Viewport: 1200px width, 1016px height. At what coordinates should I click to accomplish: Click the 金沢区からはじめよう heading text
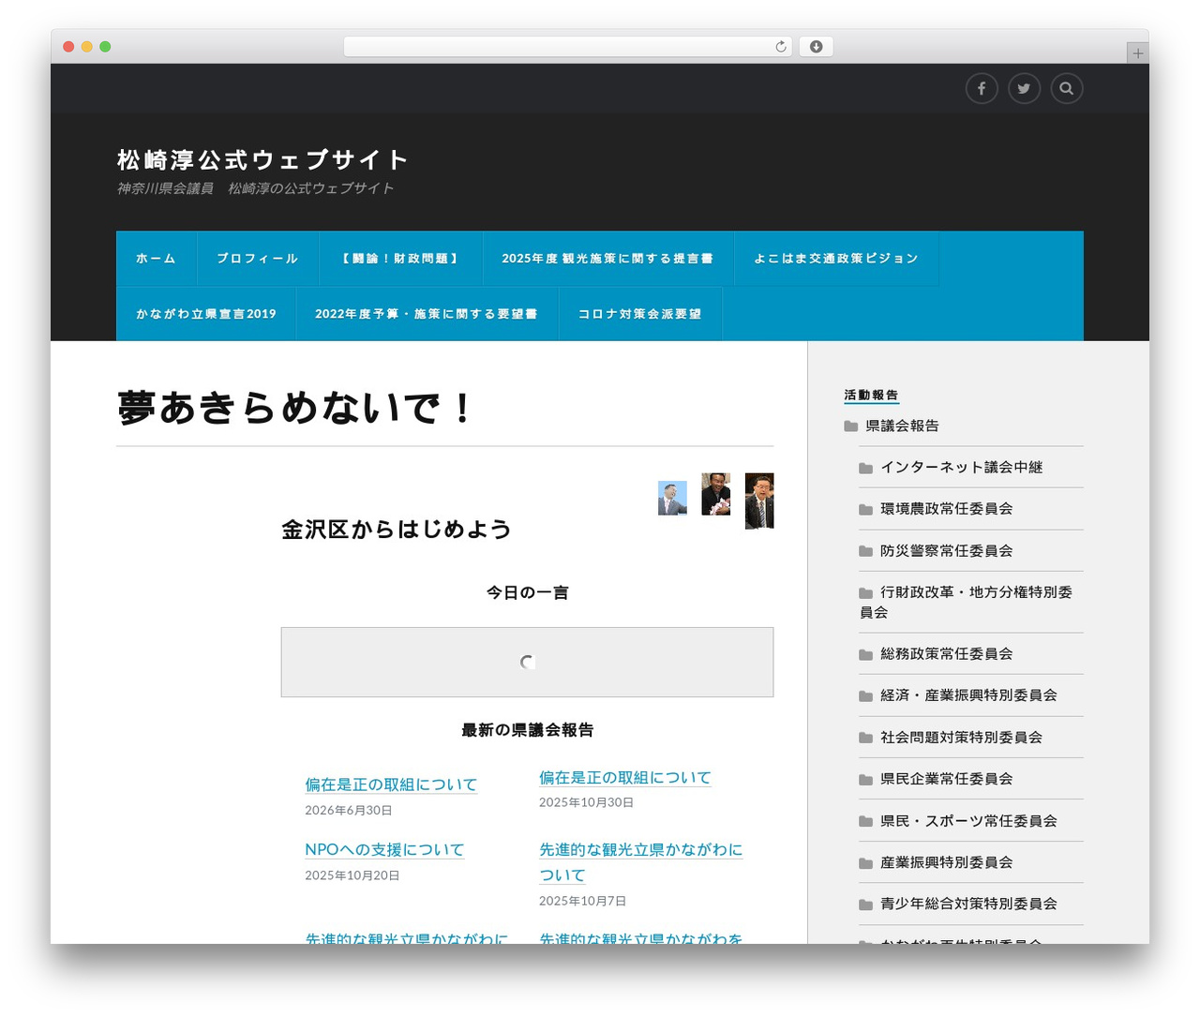[397, 530]
